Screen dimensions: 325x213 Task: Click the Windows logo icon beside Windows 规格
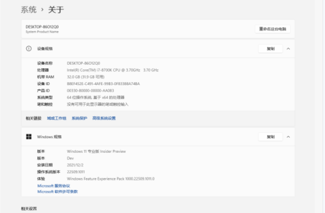pyautogui.click(x=29, y=137)
